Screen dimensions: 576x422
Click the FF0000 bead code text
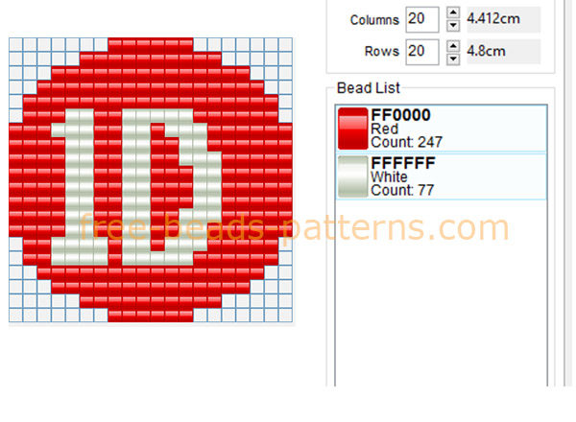pos(400,115)
